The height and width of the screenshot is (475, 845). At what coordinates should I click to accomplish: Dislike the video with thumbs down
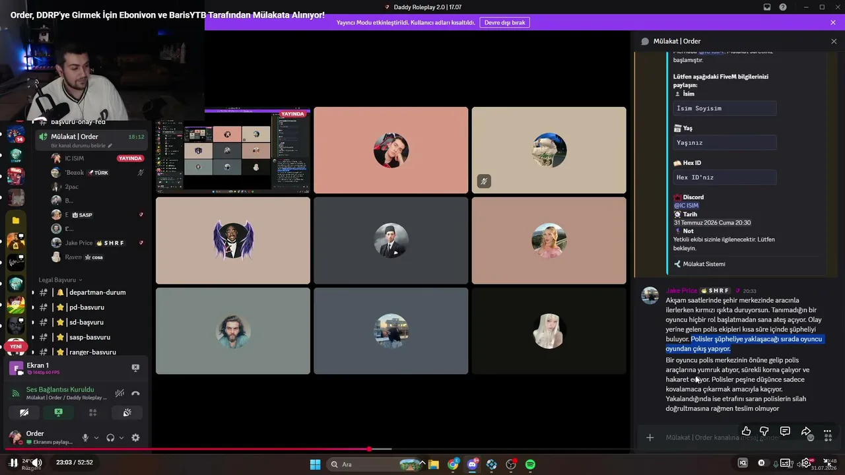point(764,431)
